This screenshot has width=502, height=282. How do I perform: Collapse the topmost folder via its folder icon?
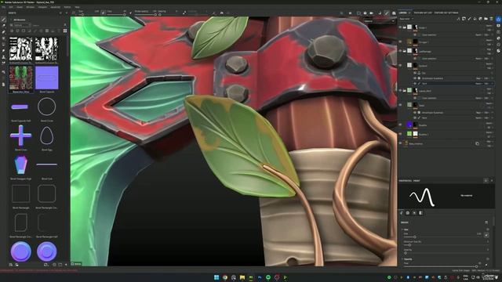pos(405,27)
